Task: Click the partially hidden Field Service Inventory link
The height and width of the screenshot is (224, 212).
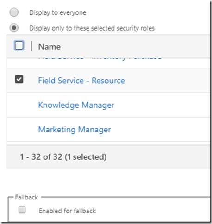Action: (100, 59)
